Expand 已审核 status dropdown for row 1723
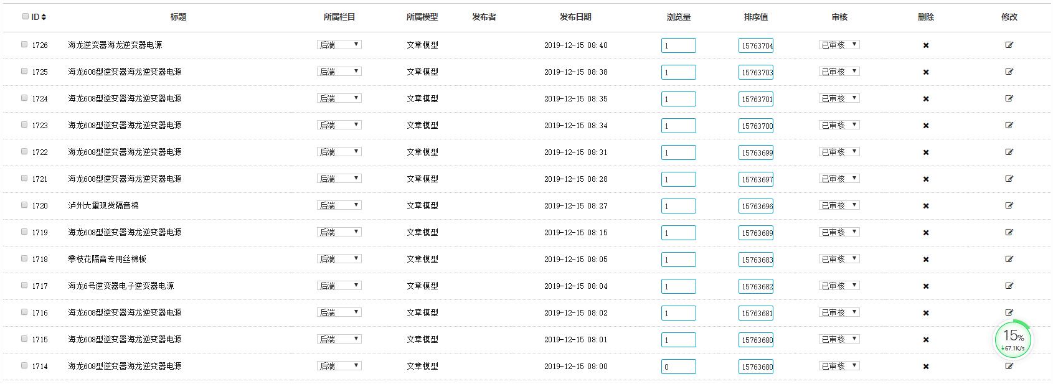The image size is (1053, 384). pos(839,125)
